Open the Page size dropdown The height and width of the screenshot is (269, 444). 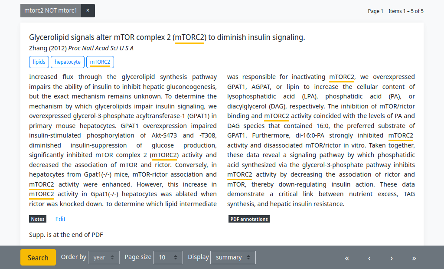coord(168,257)
